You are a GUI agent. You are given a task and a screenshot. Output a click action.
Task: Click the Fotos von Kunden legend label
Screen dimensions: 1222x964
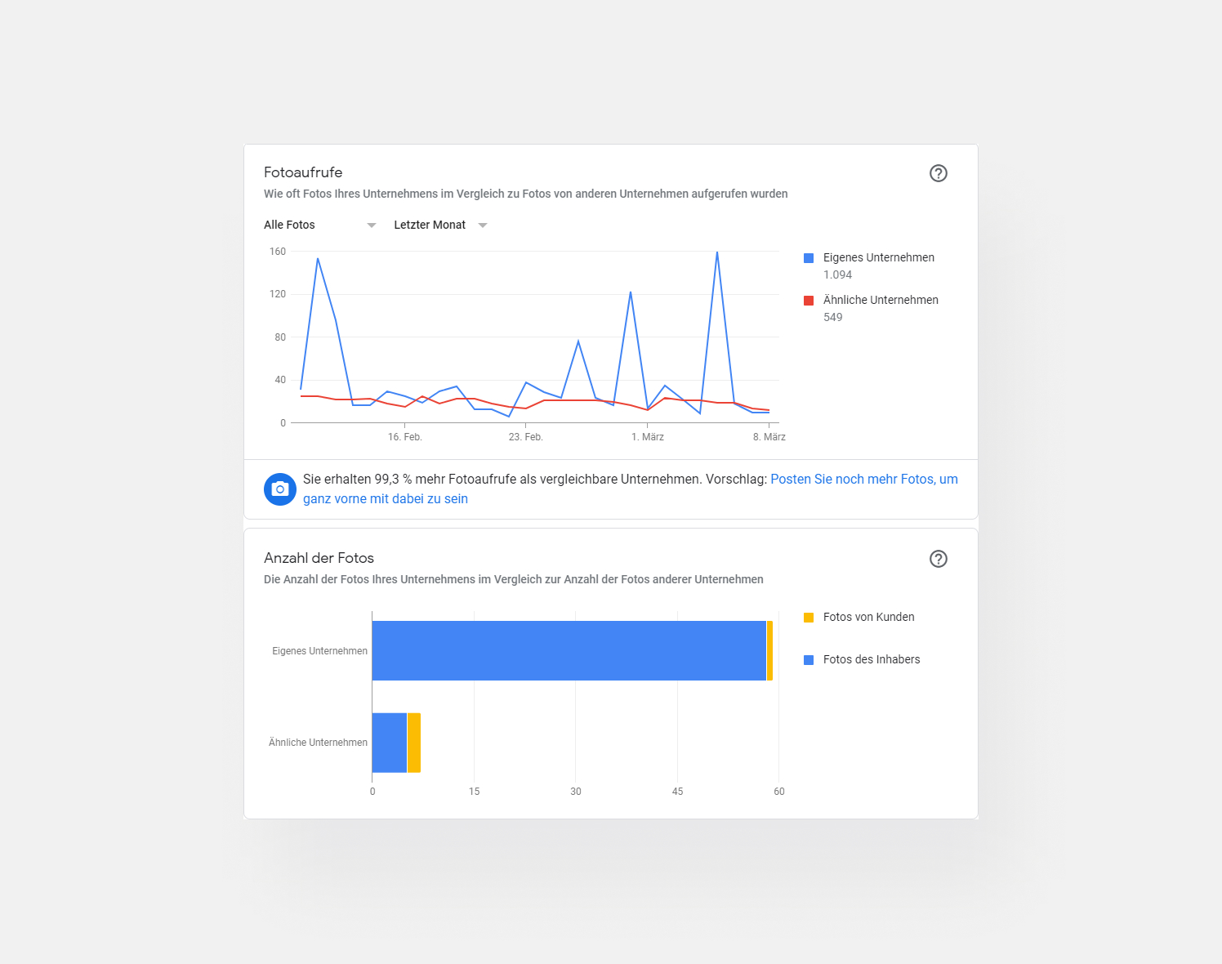point(868,617)
